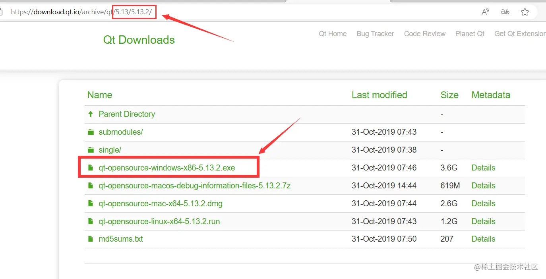Click the file icon beside mac-x64 dmg
Viewport: 546px width, 279px height.
point(91,203)
